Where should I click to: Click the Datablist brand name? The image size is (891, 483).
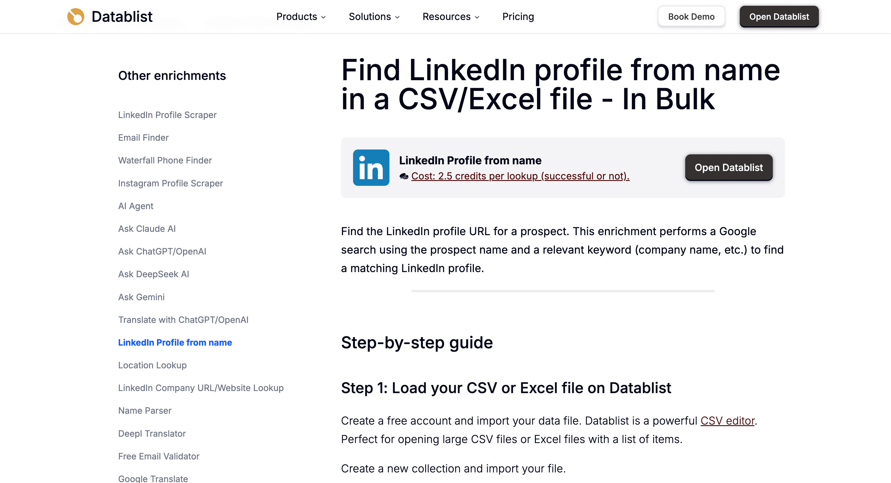(x=122, y=17)
